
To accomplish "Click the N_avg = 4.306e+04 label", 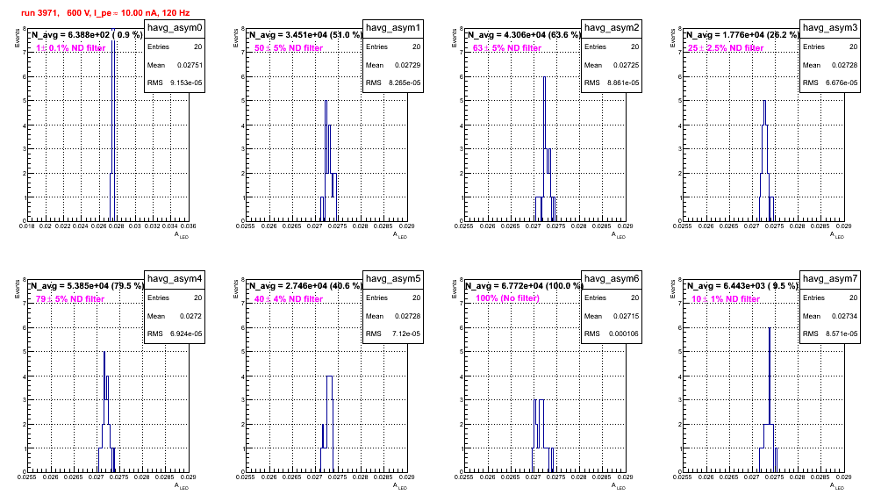I will (523, 35).
